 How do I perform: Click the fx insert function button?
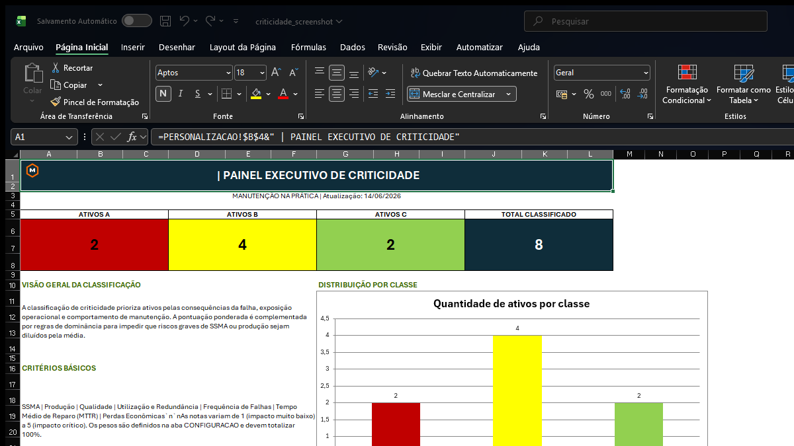tap(132, 137)
